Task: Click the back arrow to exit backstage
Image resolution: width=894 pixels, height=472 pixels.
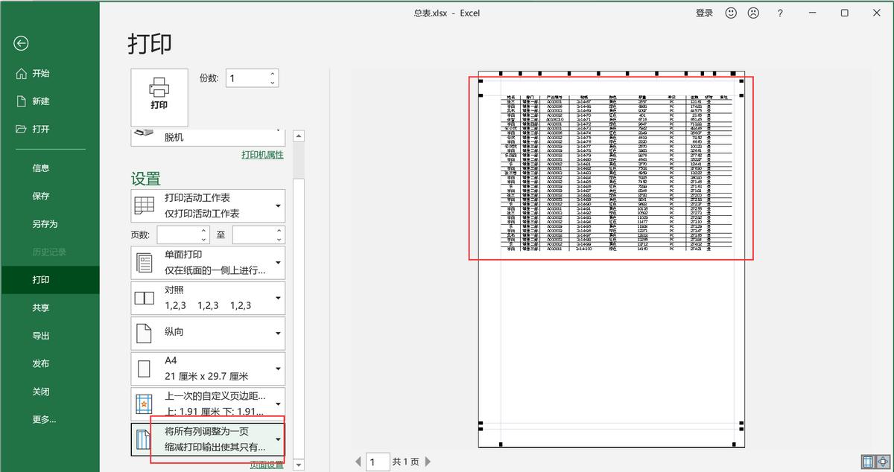Action: click(21, 44)
